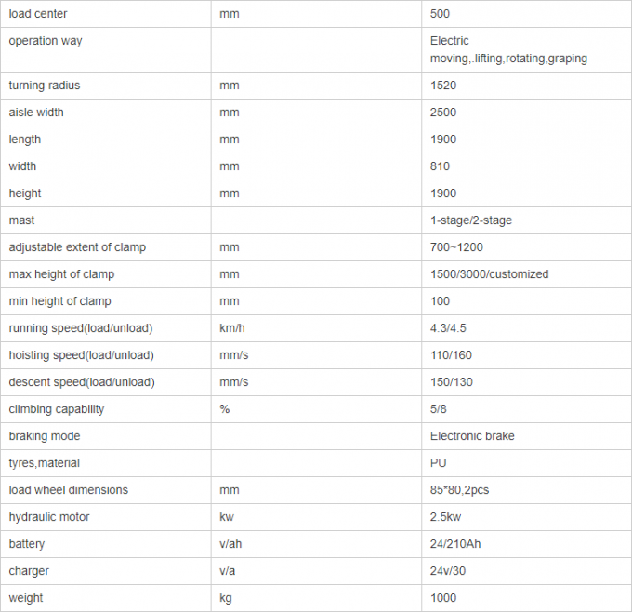Click the '24/210Ah' battery value
The image size is (632, 612).
tap(456, 544)
